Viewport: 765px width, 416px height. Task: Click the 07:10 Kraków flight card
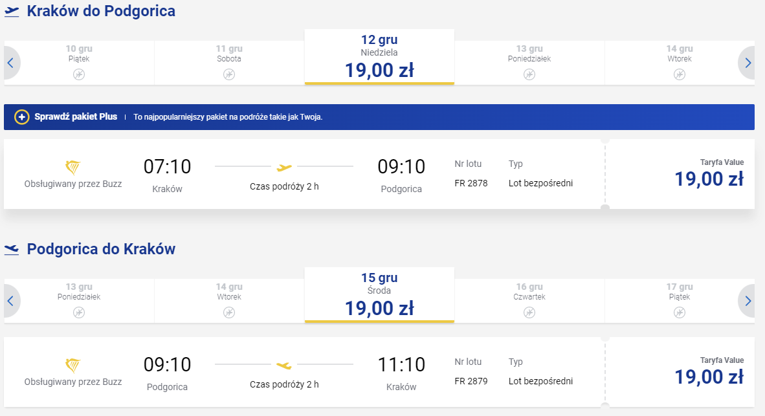(304, 174)
